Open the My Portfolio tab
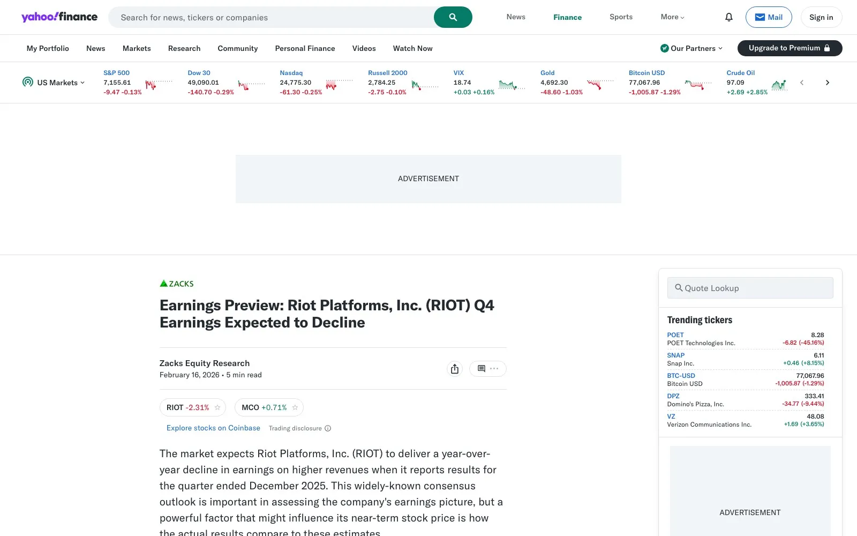This screenshot has width=857, height=536. pyautogui.click(x=48, y=48)
